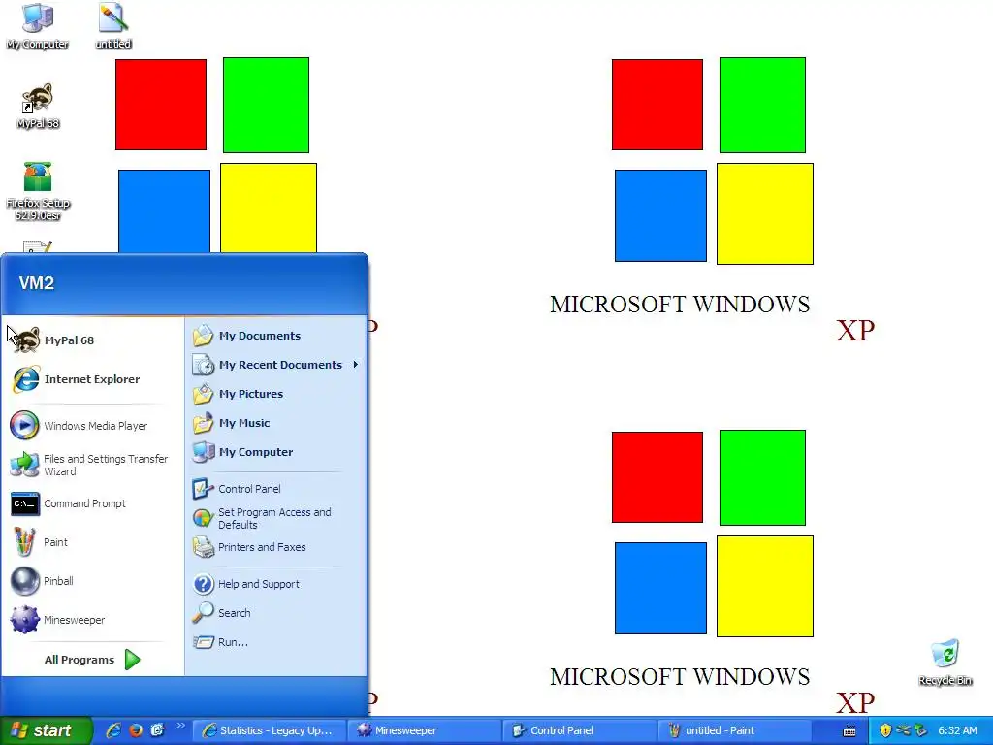The width and height of the screenshot is (993, 745).
Task: Select untitled image file on desktop
Action: 113,26
